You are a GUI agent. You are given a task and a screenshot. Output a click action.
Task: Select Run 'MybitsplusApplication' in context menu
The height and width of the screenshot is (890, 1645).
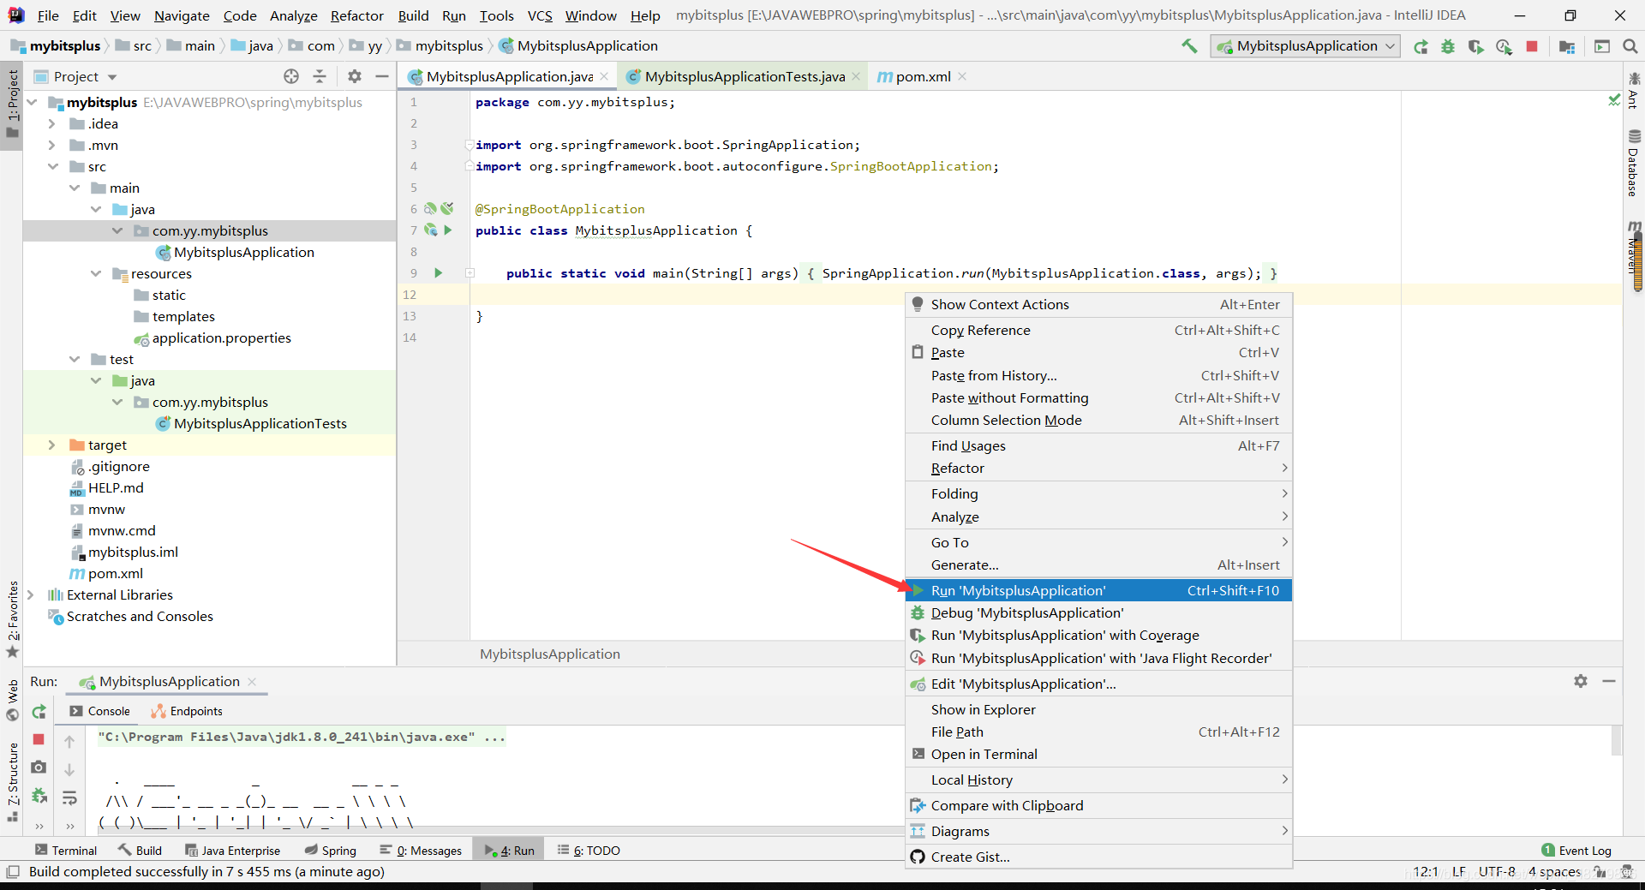pyautogui.click(x=1018, y=591)
